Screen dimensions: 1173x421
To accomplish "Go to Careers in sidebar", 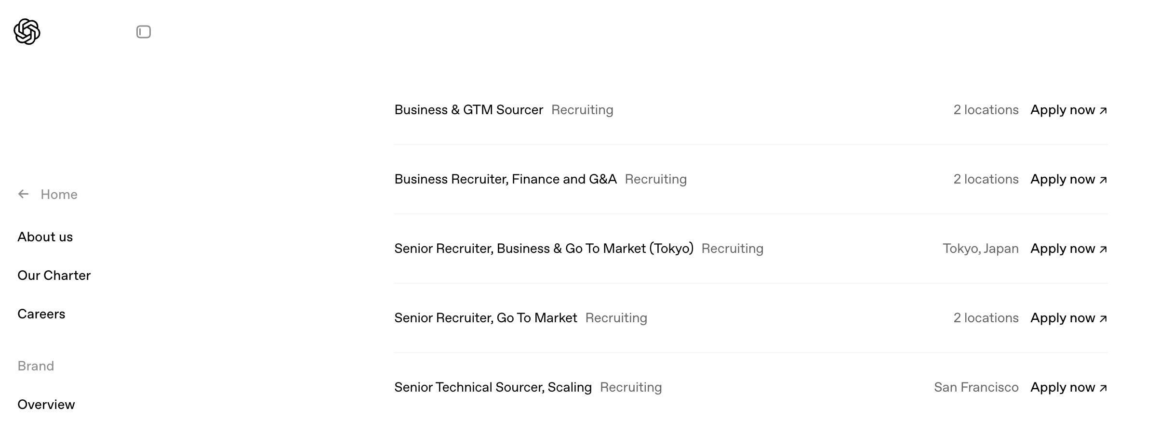I will [x=41, y=314].
